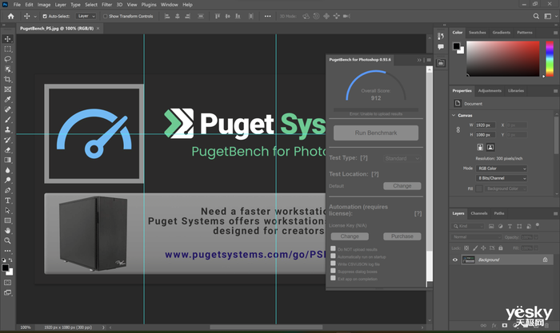Select the Zoom tool

pos(8,240)
